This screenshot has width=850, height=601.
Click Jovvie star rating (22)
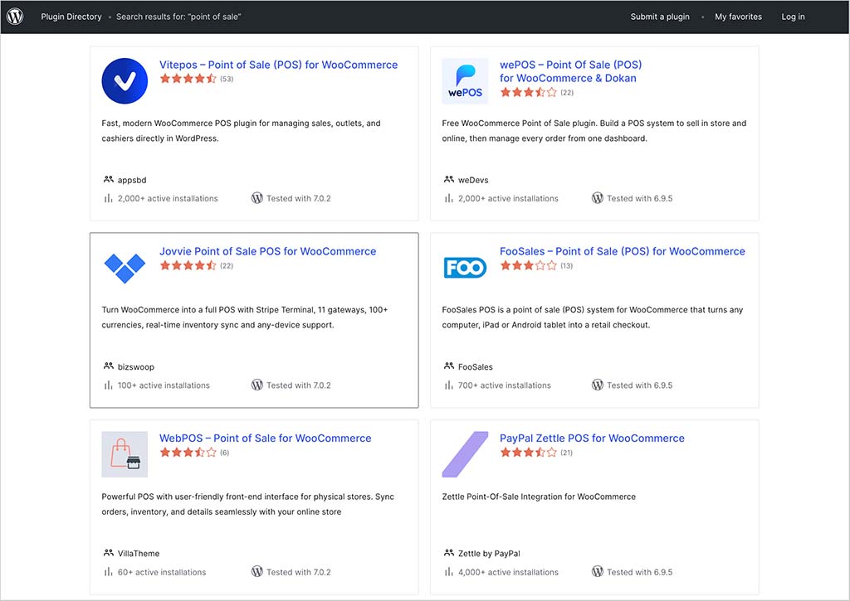point(196,266)
